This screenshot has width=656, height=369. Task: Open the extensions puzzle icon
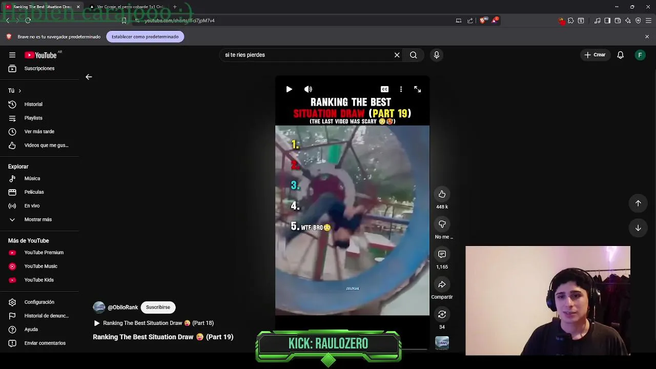[x=570, y=20]
